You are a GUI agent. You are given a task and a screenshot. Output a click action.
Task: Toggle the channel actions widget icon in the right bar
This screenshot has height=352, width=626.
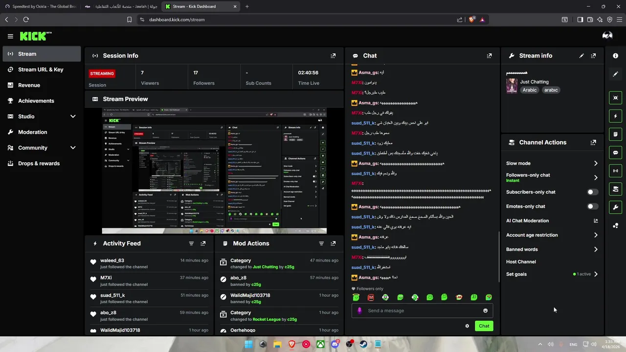pyautogui.click(x=615, y=189)
